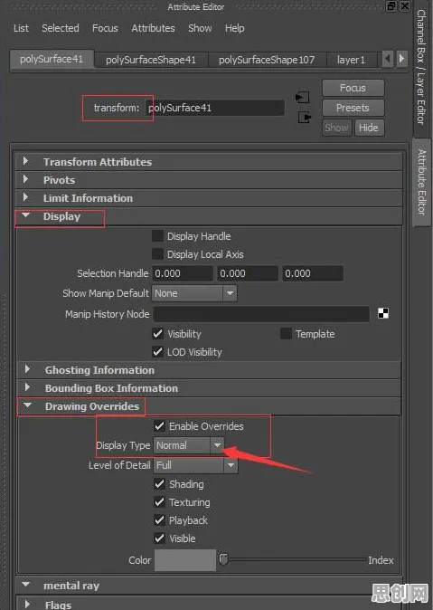Open the Channel Box / Layer Editor side tab
Image resolution: width=433 pixels, height=610 pixels.
pos(421,67)
